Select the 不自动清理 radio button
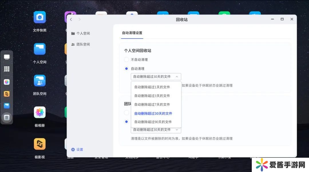The image size is (309, 172). tap(126, 60)
